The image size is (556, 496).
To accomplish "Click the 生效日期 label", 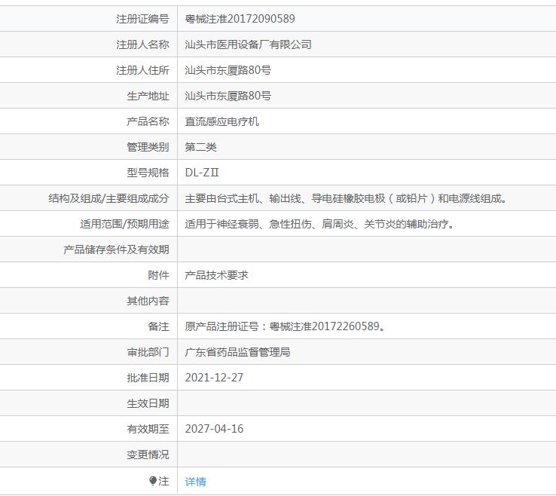I will pyautogui.click(x=148, y=403).
